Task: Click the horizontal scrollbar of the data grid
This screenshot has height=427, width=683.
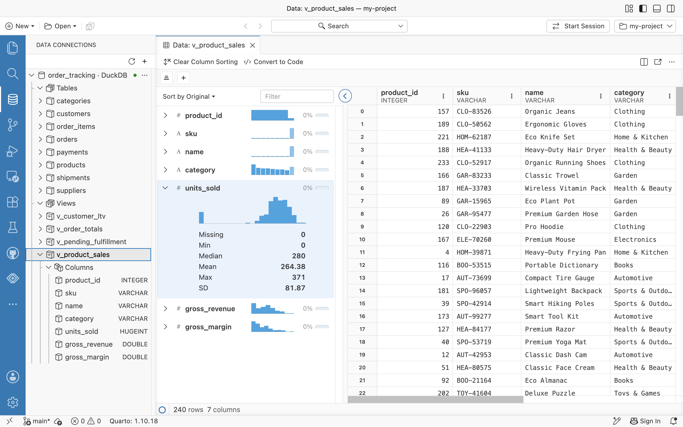Action: (435, 399)
